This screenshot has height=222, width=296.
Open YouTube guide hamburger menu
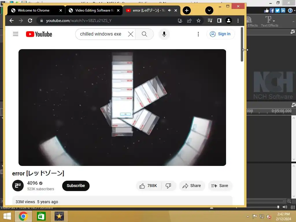pyautogui.click(x=16, y=34)
